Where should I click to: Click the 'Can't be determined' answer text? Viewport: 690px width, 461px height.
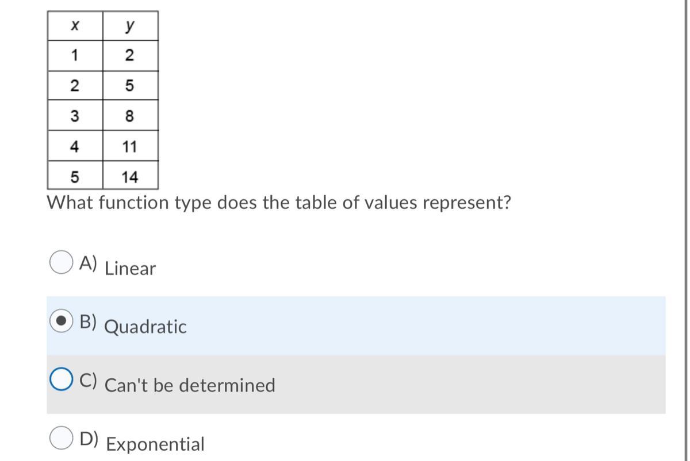pos(190,385)
